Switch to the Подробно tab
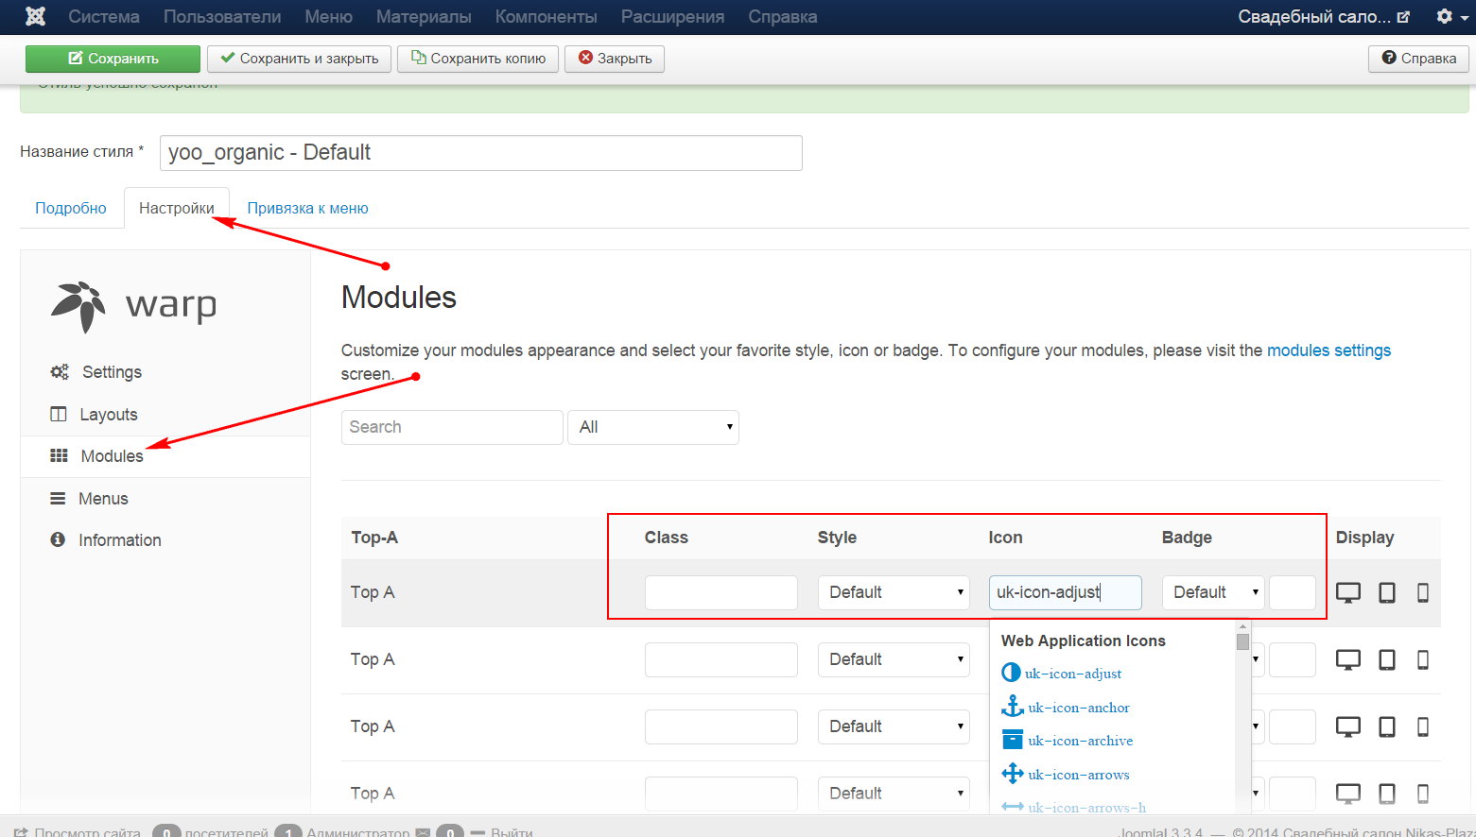The height and width of the screenshot is (837, 1476). pos(71,208)
